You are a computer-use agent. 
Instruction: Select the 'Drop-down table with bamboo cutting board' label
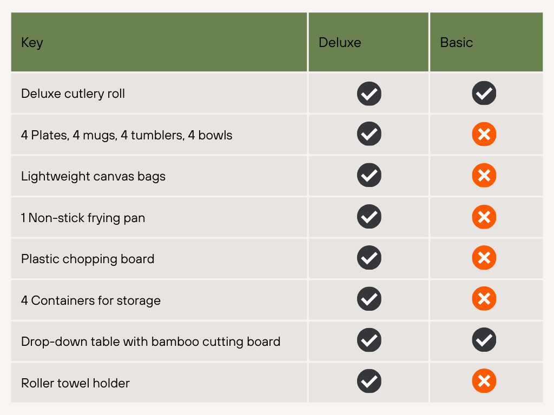(150, 342)
